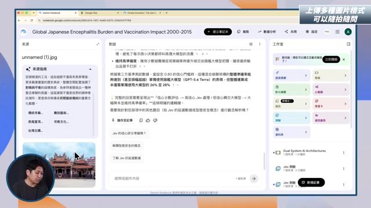Click the 宗教文化 topic chip
Viewport: 371px width, 208px height.
61,122
